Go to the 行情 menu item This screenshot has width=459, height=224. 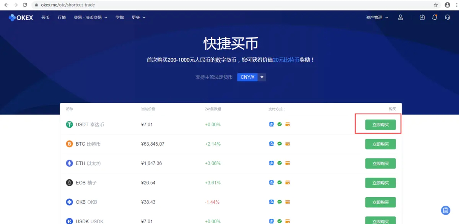point(62,18)
